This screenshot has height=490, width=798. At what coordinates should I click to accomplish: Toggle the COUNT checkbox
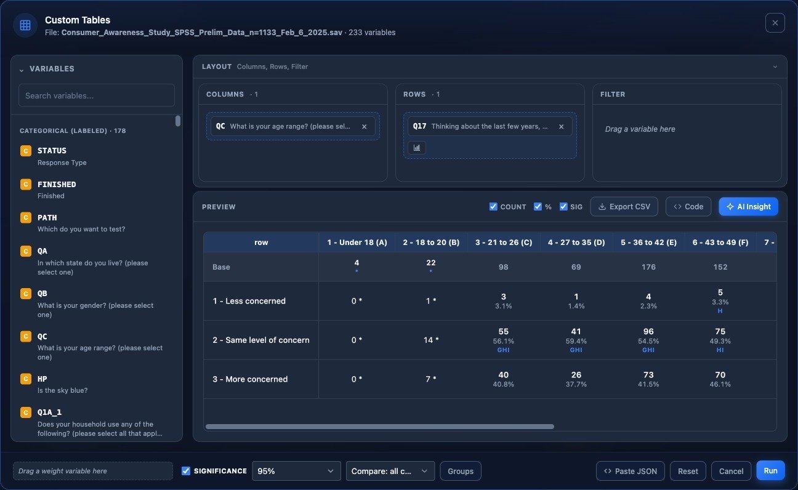493,207
